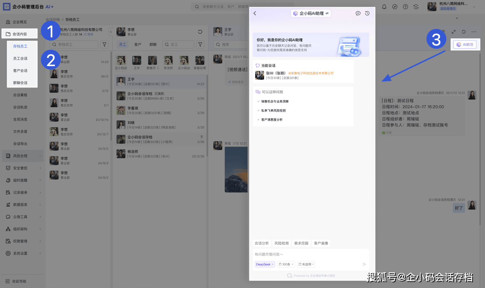Open the DeepSeek model dropdown
Viewport: 485px width, 288px height.
[x=265, y=264]
